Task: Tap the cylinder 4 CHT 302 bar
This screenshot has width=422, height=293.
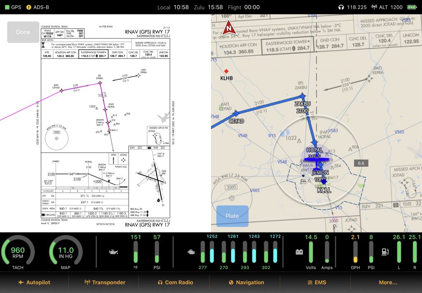Action: coord(266,252)
